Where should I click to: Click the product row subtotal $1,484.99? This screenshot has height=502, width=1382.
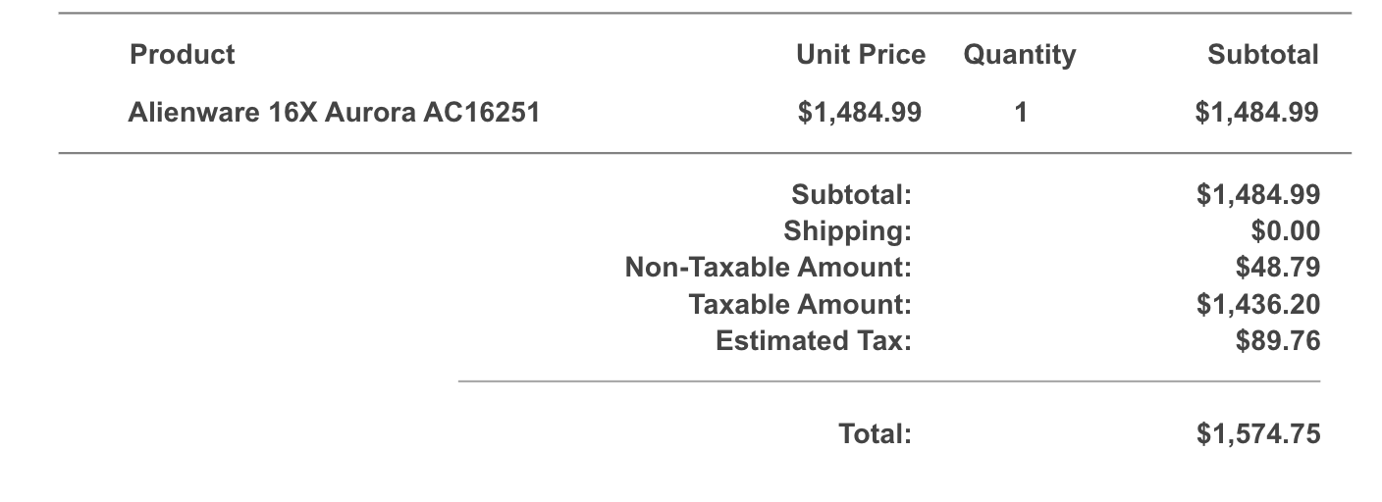(1257, 113)
